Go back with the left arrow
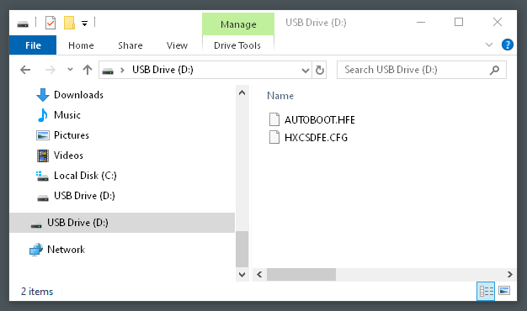527x311 pixels. coord(25,70)
